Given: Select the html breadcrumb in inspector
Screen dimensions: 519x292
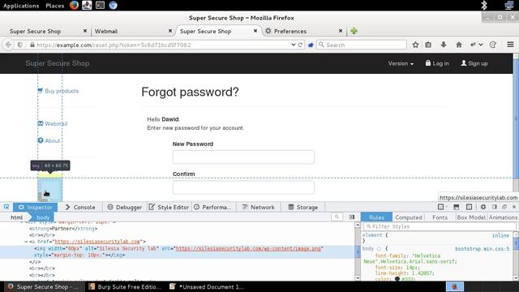Looking at the screenshot, I should tap(16, 217).
